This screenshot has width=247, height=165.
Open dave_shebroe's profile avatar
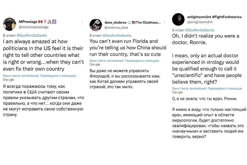(x=96, y=25)
